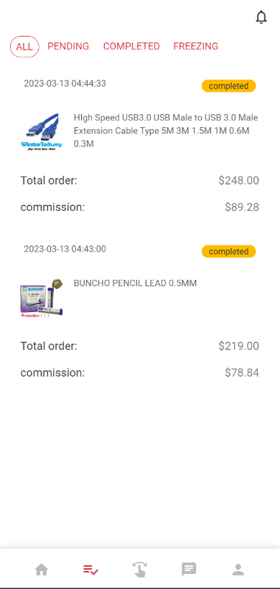Click the completed badge on the USB order
Screen dimensions: 280x589
click(229, 86)
